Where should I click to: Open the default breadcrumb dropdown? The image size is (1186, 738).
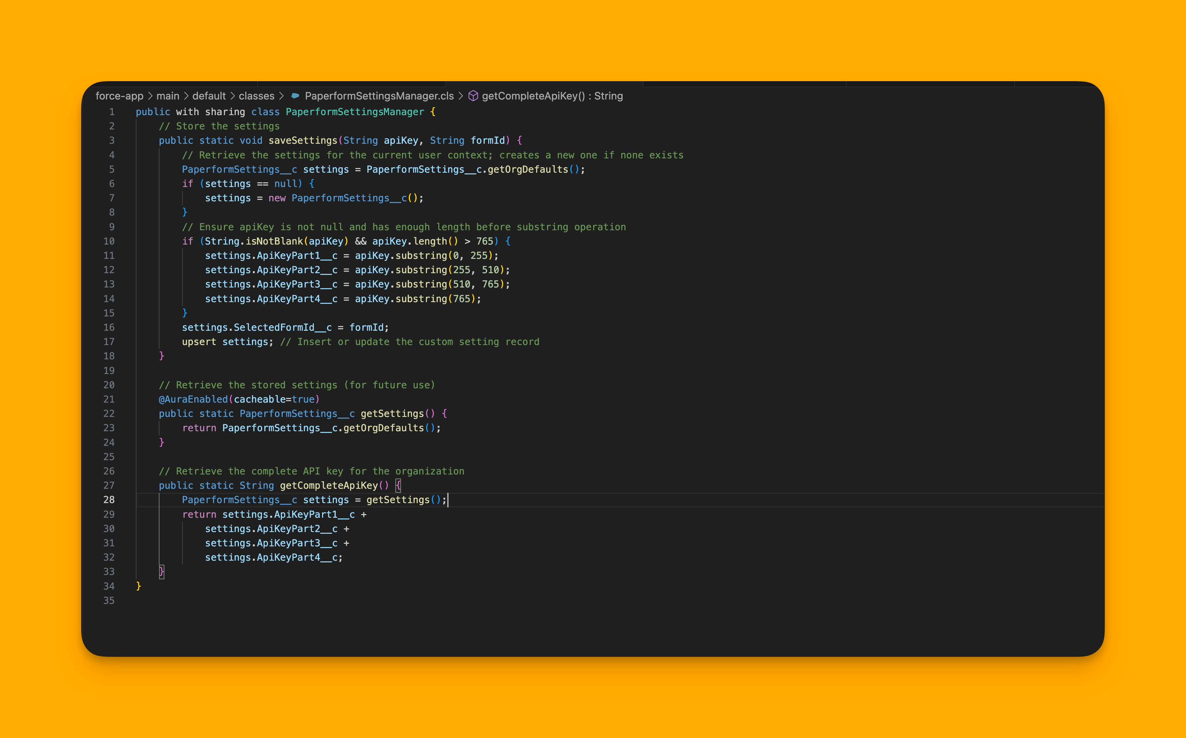[209, 96]
